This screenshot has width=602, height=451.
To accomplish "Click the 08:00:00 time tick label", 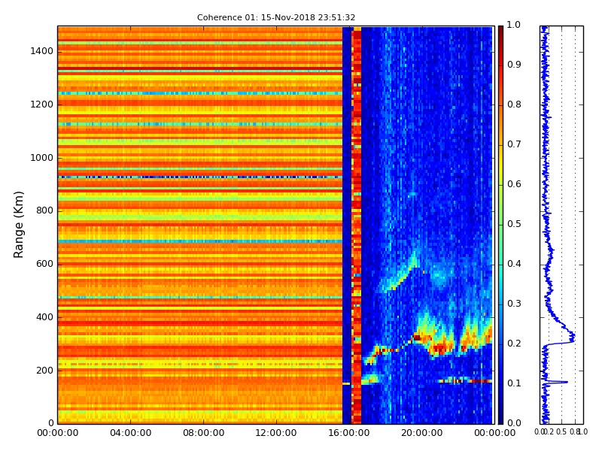I will pos(203,434).
